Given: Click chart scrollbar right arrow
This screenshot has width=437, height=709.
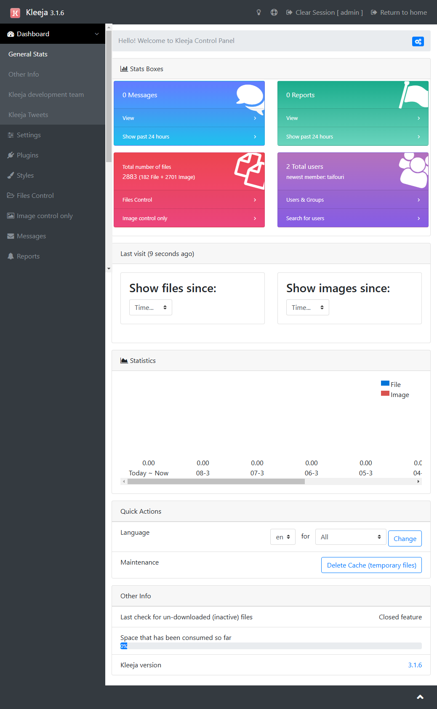Looking at the screenshot, I should click(418, 482).
